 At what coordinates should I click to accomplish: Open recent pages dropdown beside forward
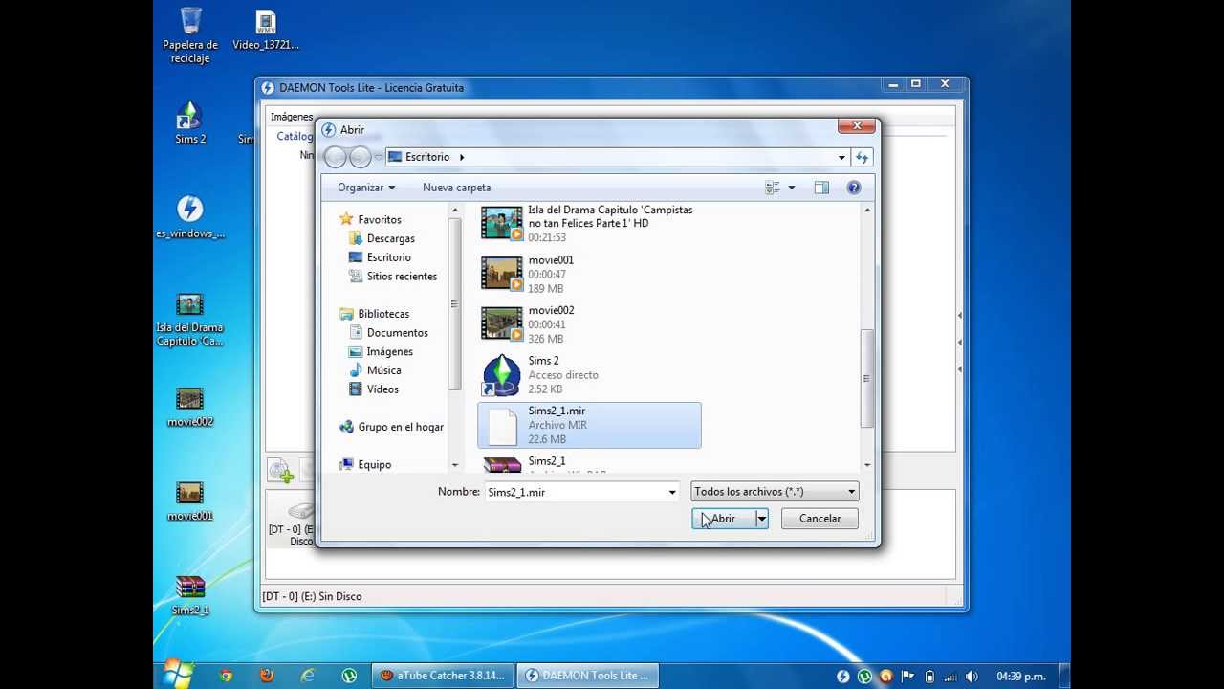[379, 157]
